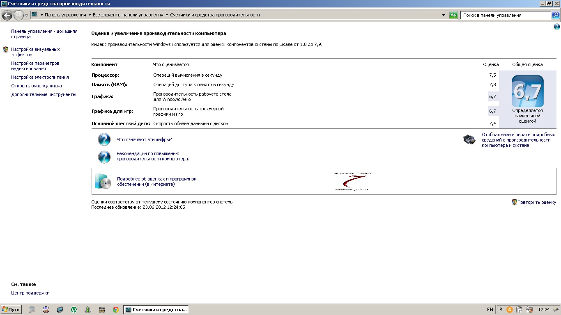Open recent pages dropdown beside navigation arrows
The image size is (561, 315).
(x=27, y=15)
